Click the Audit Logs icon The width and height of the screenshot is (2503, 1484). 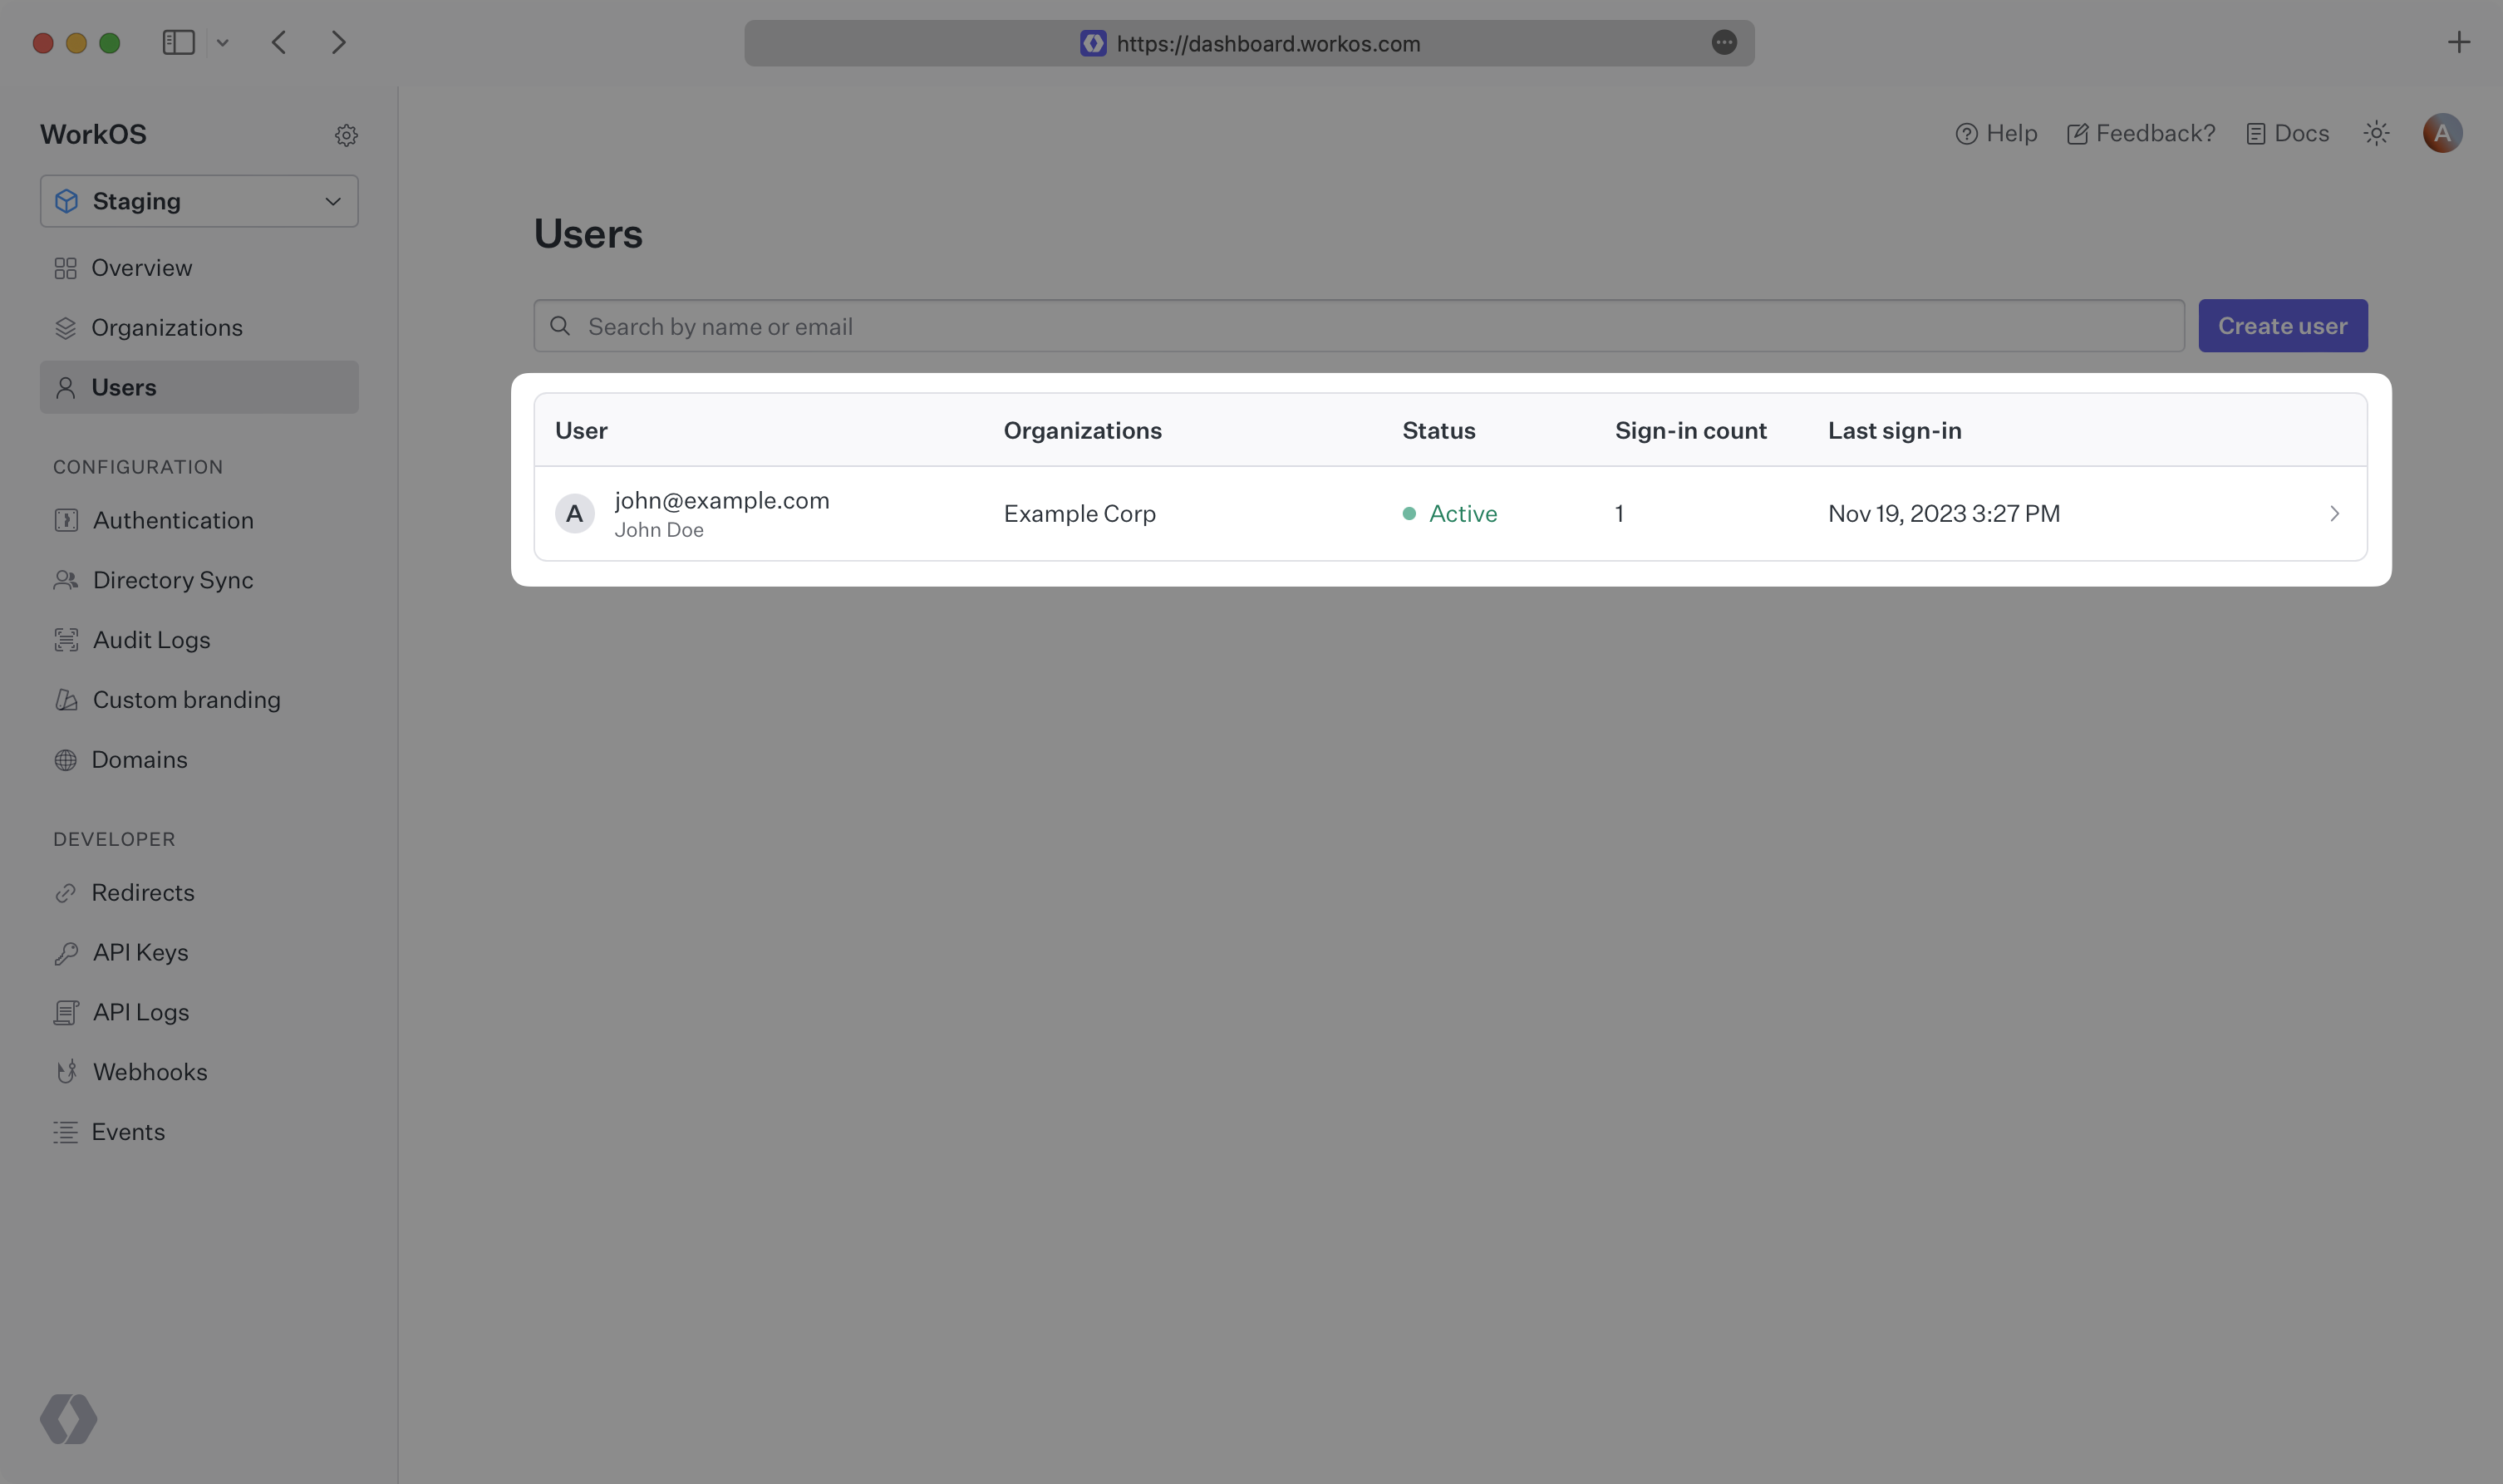(x=66, y=640)
